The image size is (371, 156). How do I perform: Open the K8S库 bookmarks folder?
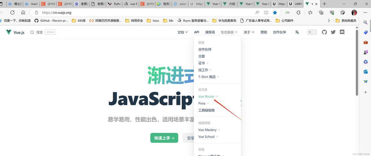pos(79,21)
